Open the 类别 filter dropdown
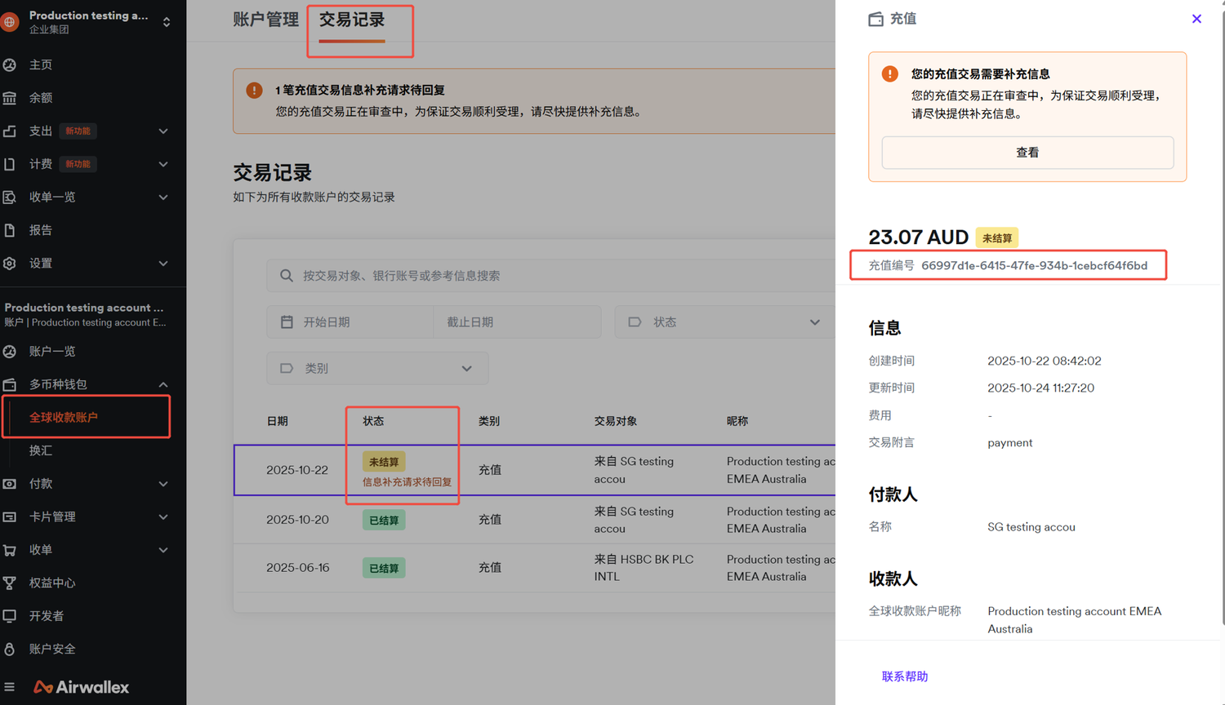The image size is (1225, 705). coord(377,368)
